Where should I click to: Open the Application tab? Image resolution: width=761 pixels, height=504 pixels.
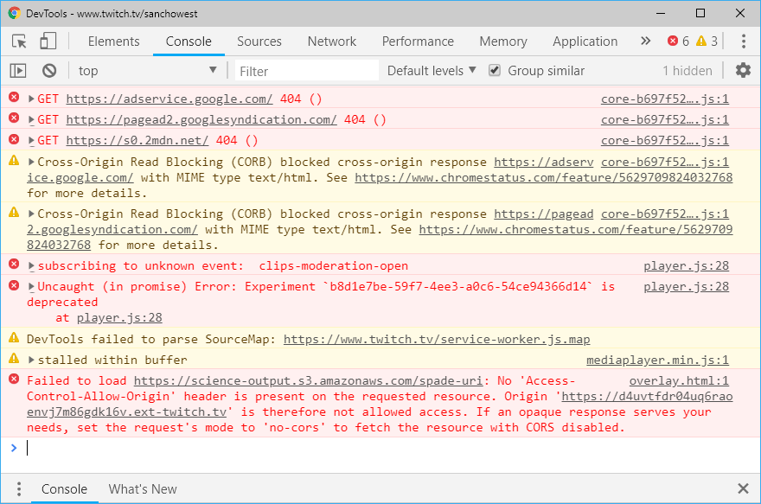(x=585, y=41)
